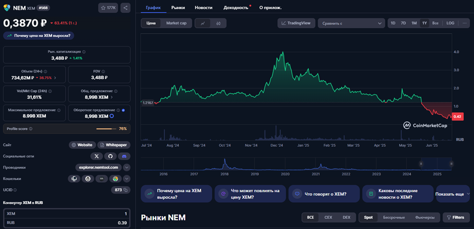Image resolution: width=474 pixels, height=229 pixels.
Task: Open Доходность tab
Action: [236, 8]
